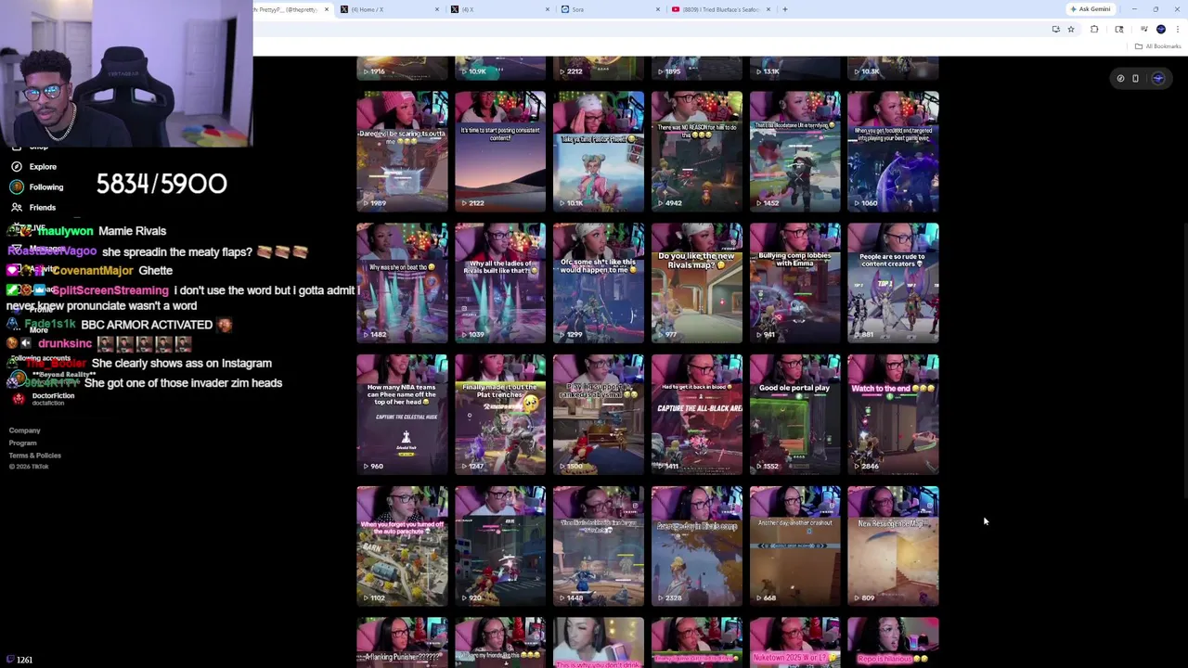Open the 'time to start posting consistent content' video
1188x668 pixels.
pos(500,151)
